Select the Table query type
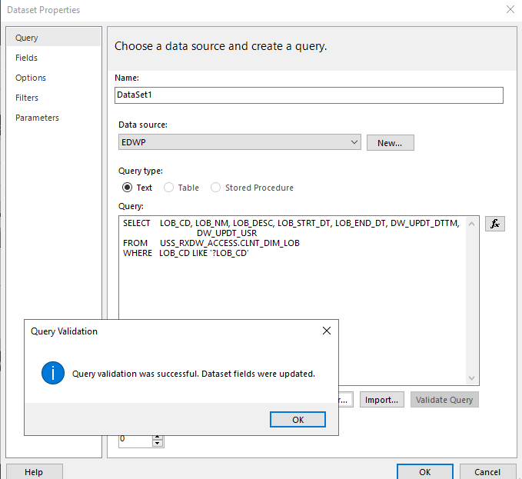The image size is (522, 479). 169,188
